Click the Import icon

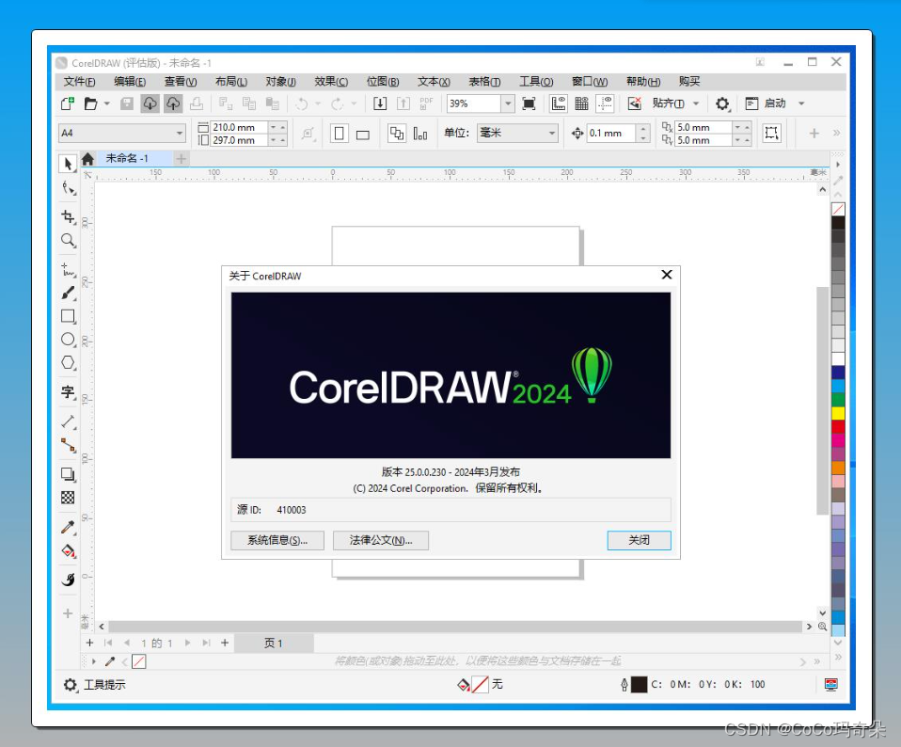coord(380,103)
